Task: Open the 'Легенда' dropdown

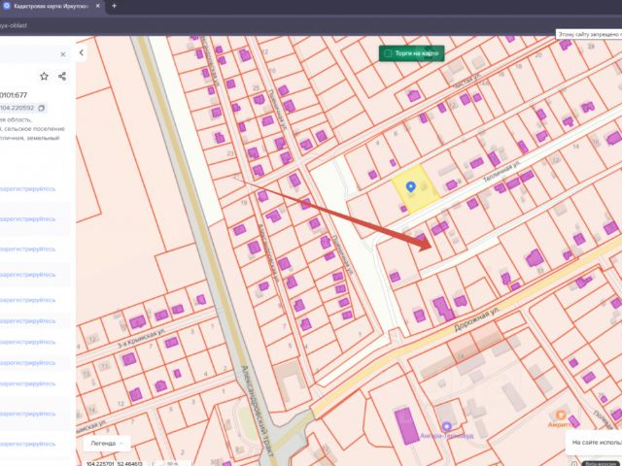Action: [107, 443]
